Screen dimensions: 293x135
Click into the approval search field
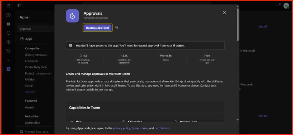pyautogui.click(x=36, y=29)
